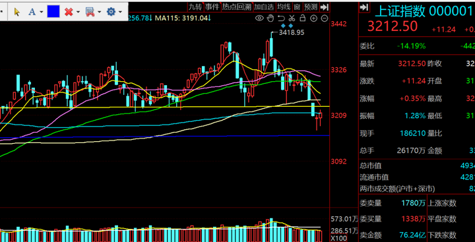Click the 流通市值 label
The height and width of the screenshot is (242, 475).
click(x=374, y=177)
